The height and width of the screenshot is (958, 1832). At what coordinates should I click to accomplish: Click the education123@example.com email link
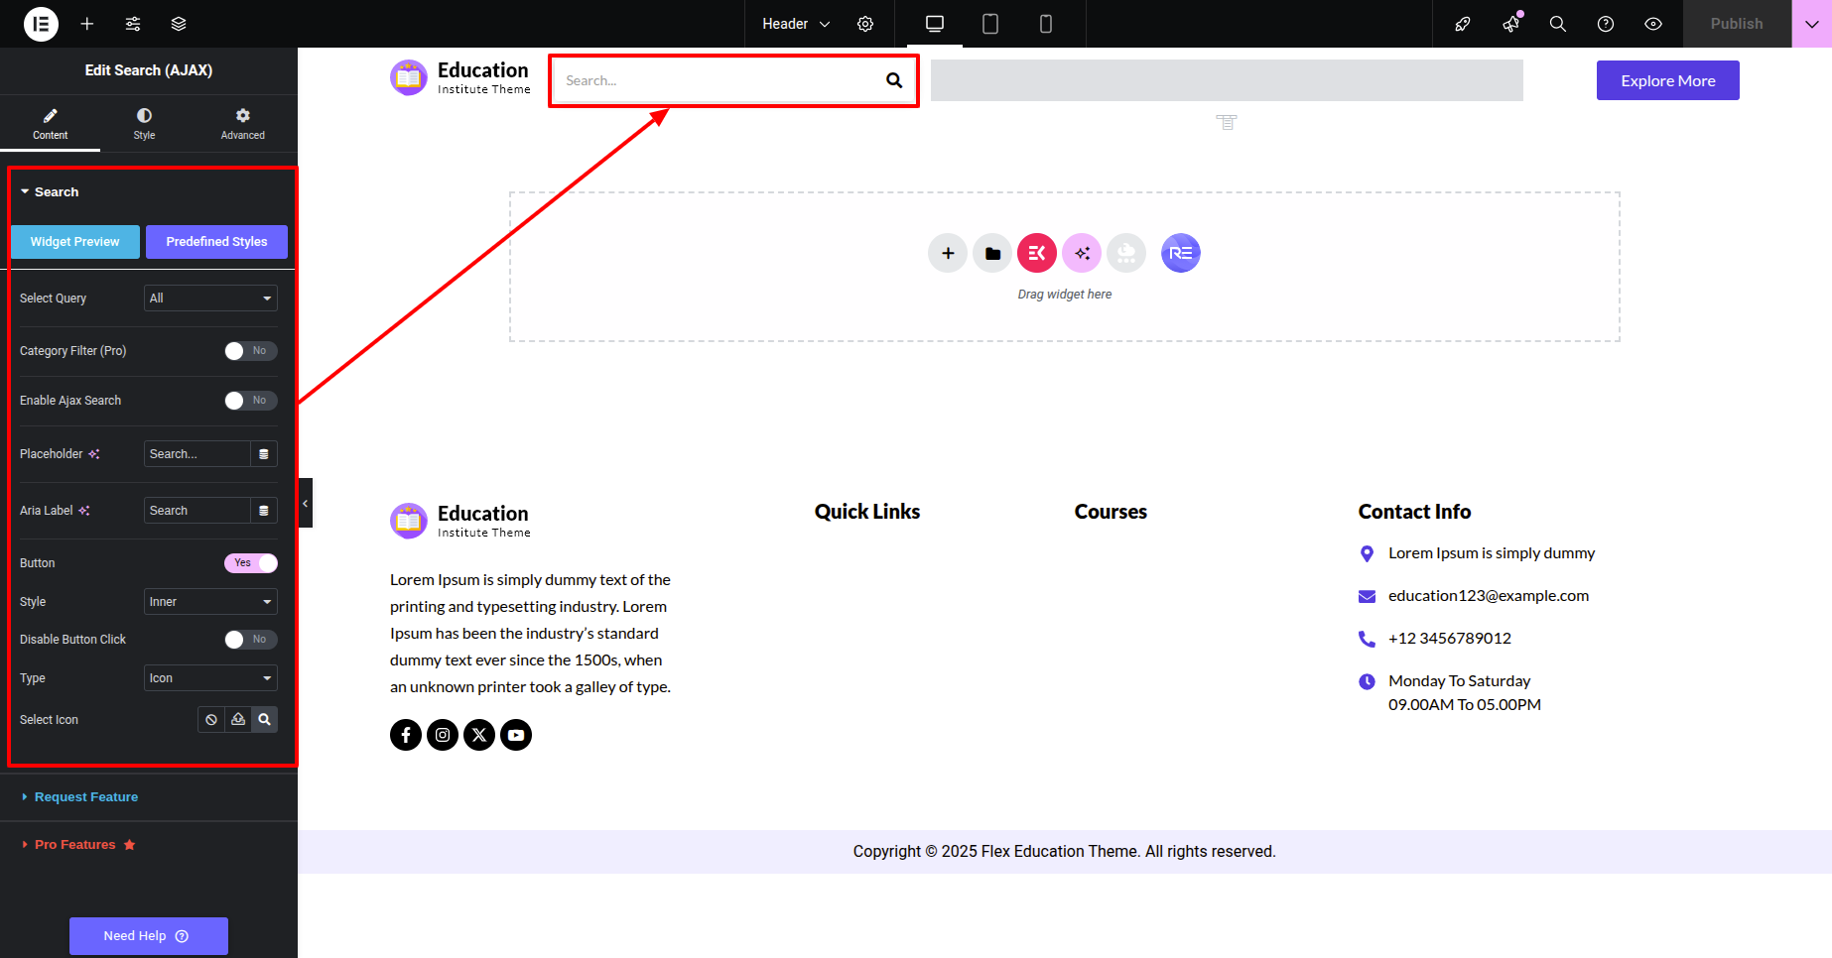pos(1488,596)
